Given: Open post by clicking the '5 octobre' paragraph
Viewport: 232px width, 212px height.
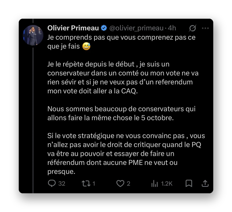Looking at the screenshot, I should coord(121,113).
